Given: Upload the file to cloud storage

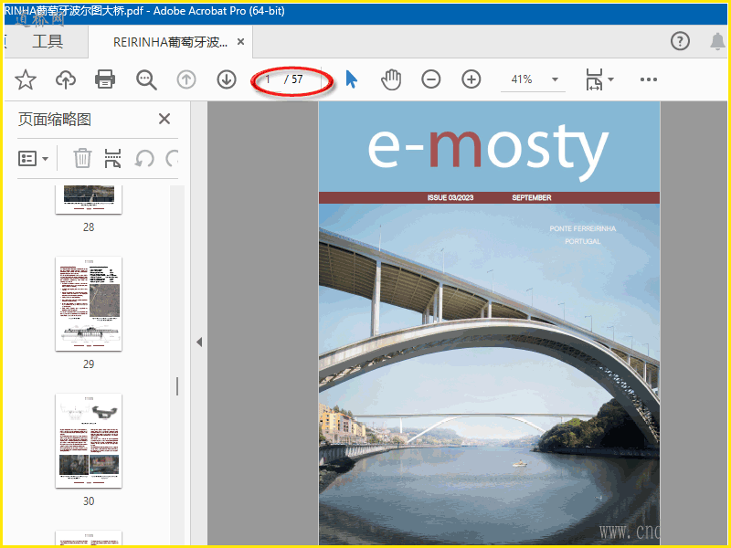Looking at the screenshot, I should pos(65,79).
